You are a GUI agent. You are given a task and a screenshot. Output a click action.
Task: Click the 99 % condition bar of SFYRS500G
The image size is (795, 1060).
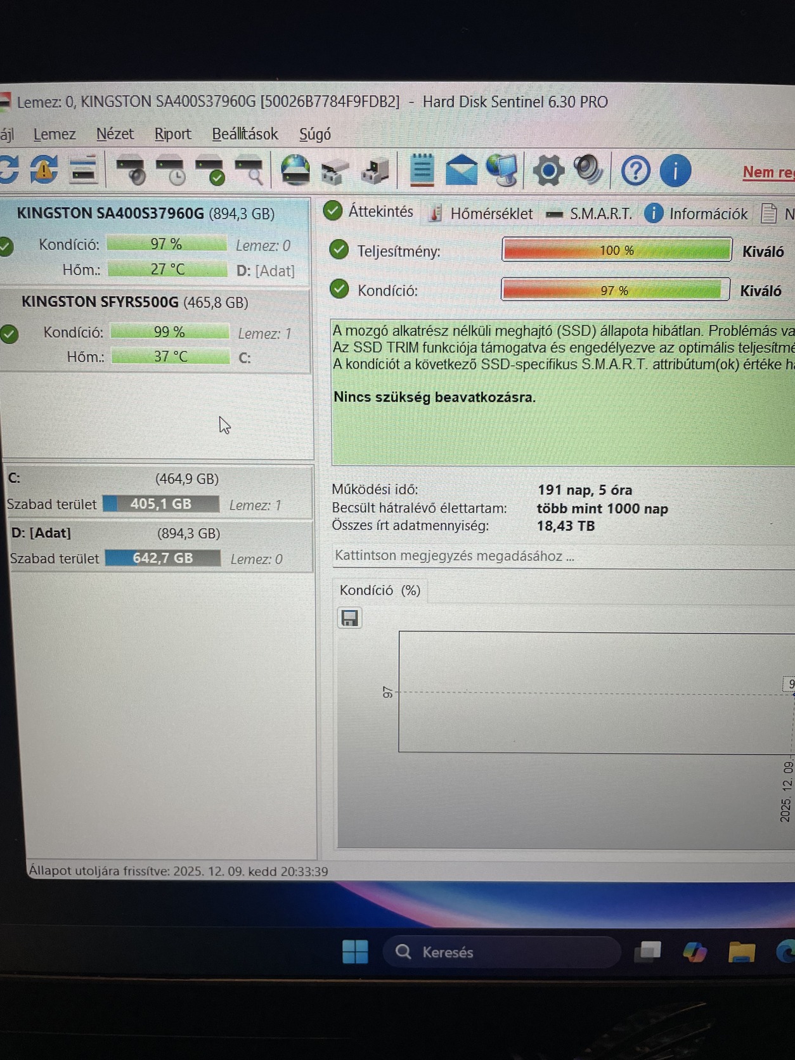pyautogui.click(x=169, y=332)
